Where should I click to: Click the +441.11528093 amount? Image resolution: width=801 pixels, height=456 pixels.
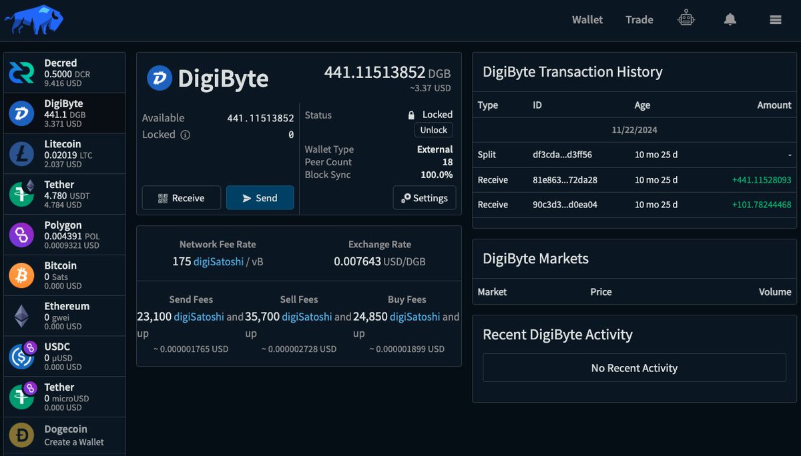point(762,180)
